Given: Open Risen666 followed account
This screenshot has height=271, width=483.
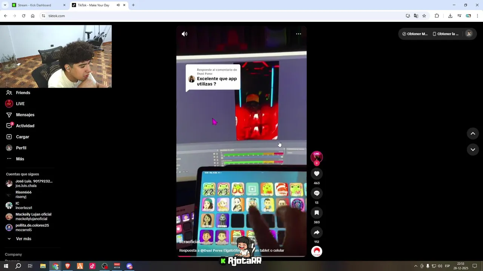Looking at the screenshot, I should (x=19, y=194).
